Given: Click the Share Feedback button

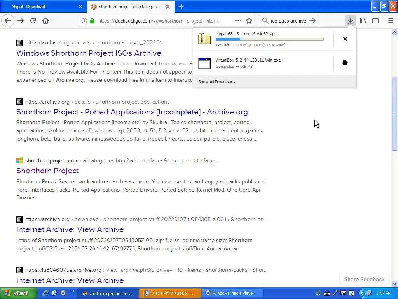Looking at the screenshot, I should pyautogui.click(x=364, y=279).
